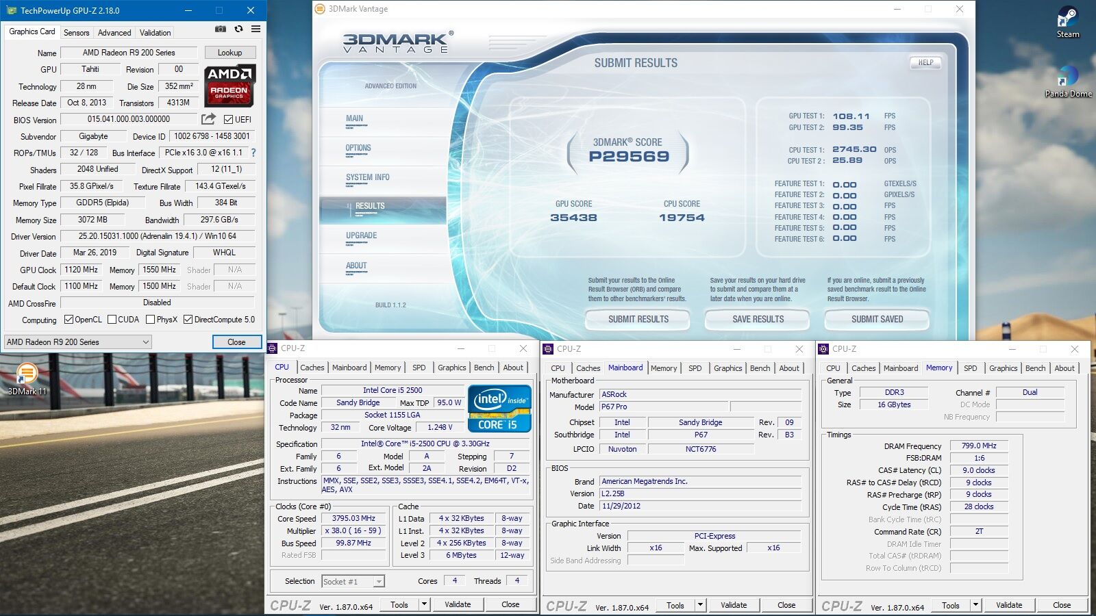Screen dimensions: 1096x616
Task: Click the ASRock manufacturer value
Action: [700, 395]
